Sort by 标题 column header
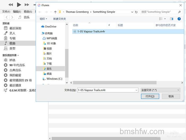This screenshot has width=186, height=140. pos(135,25)
